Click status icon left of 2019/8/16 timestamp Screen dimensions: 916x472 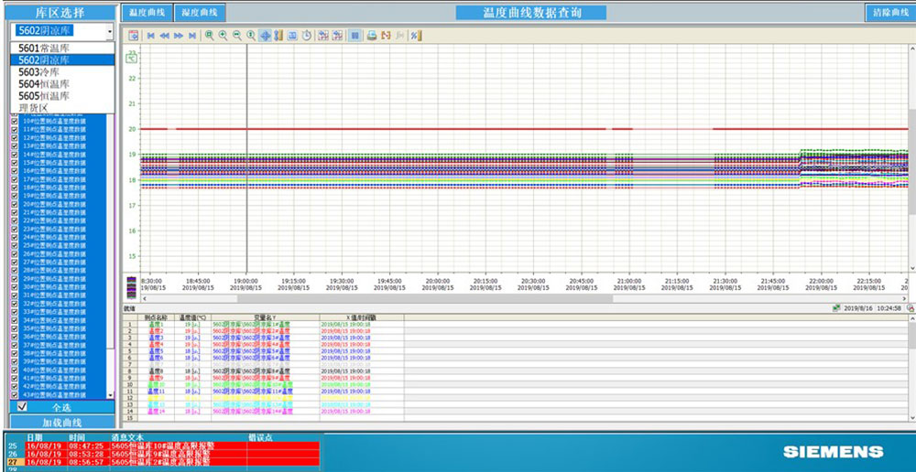836,307
